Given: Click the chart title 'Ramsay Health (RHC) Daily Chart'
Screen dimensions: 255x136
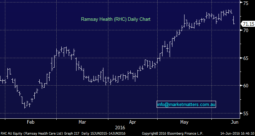Looking at the screenshot, I should tap(115, 19).
